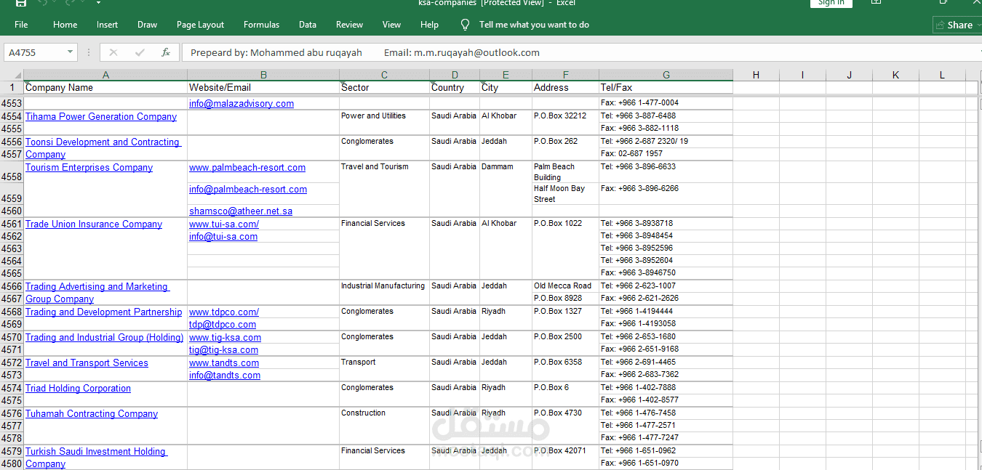Click info@palmbeach-resort.com email link
The image size is (982, 470).
[248, 189]
